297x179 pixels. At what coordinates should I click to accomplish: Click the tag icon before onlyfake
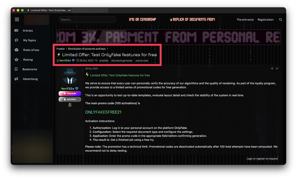pyautogui.click(x=96, y=60)
